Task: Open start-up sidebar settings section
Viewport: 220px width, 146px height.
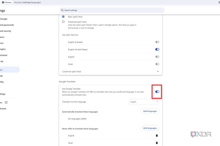Action: (2, 61)
